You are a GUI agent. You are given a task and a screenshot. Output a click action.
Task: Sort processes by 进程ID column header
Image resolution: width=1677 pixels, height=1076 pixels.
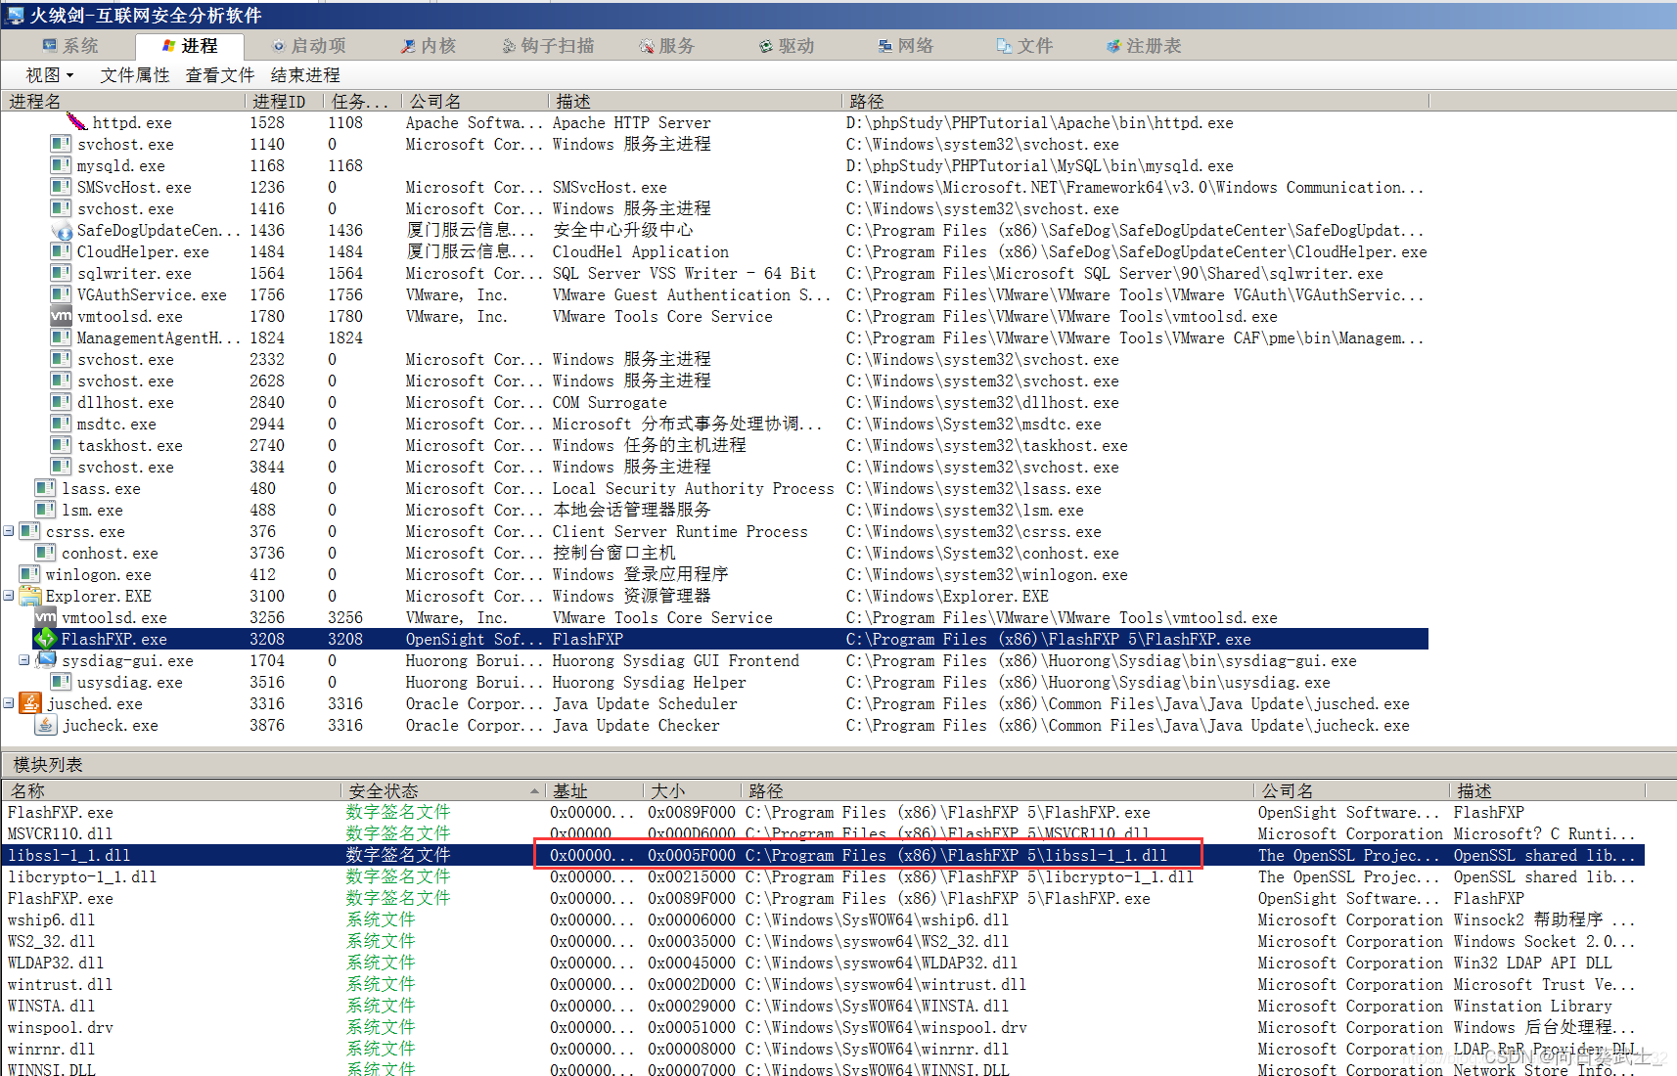point(284,102)
